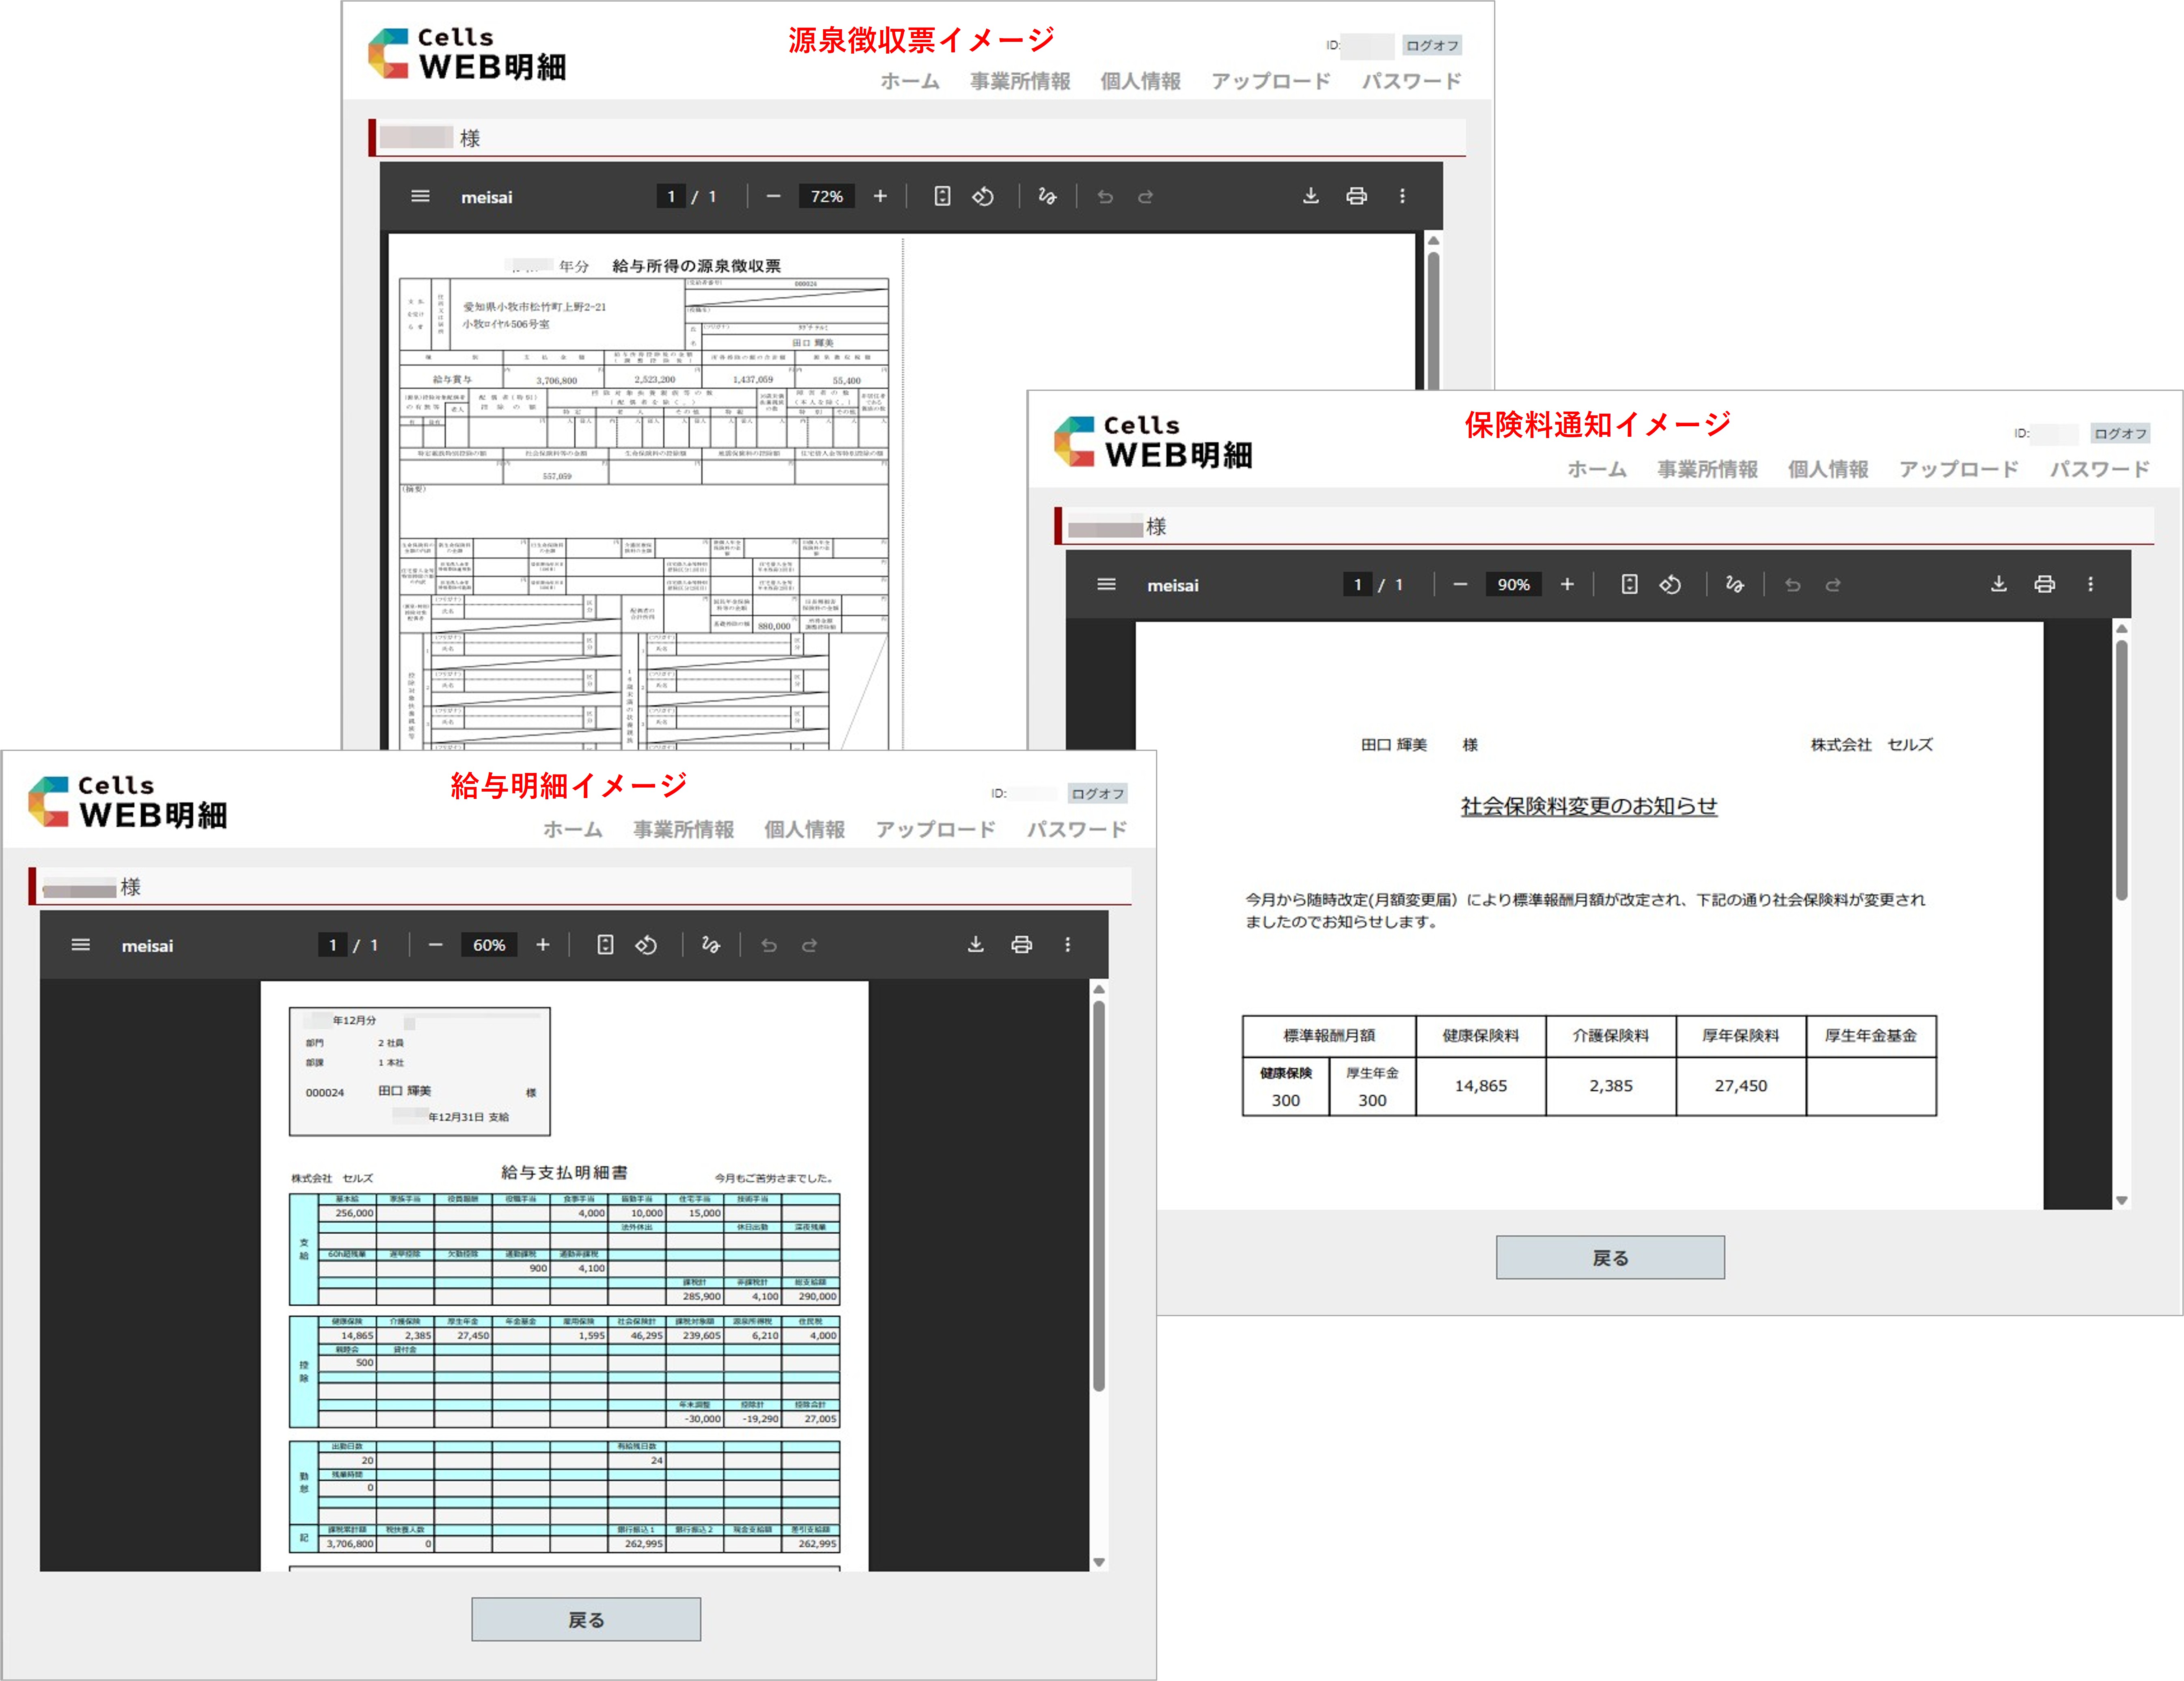Open three-dot menu in 保険料通知 viewer
This screenshot has height=1681, width=2184.
pyautogui.click(x=2089, y=584)
